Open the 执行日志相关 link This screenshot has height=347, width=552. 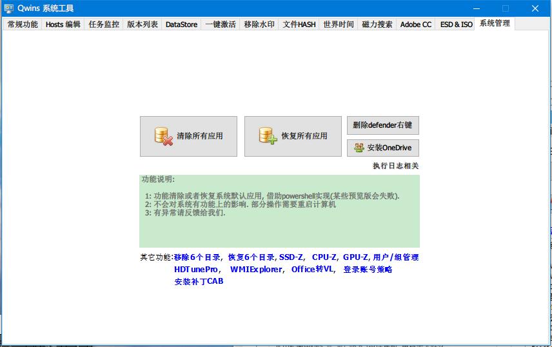tap(396, 166)
